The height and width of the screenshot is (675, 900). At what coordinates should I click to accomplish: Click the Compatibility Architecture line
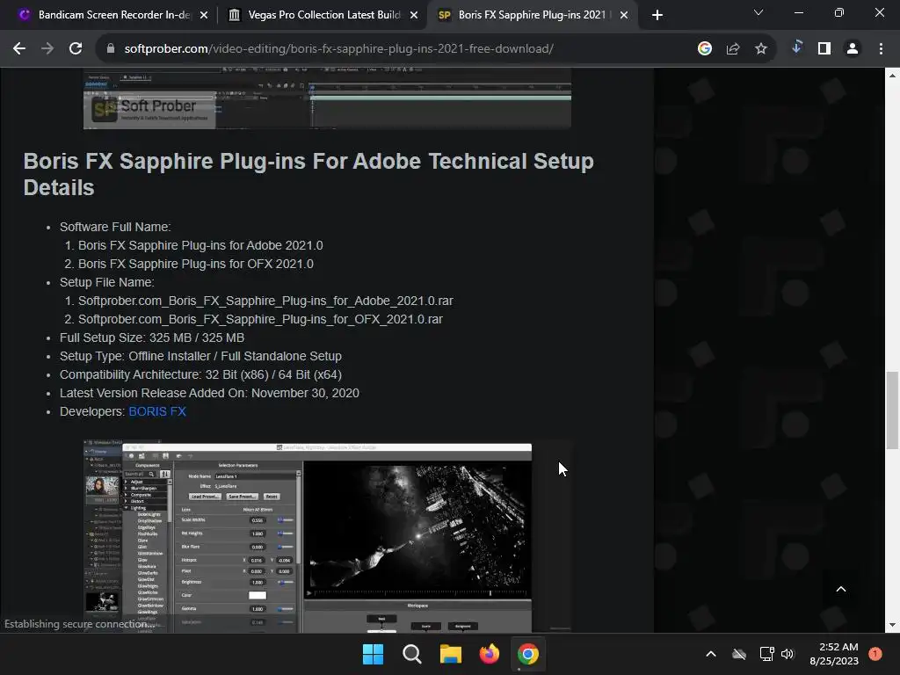[201, 374]
